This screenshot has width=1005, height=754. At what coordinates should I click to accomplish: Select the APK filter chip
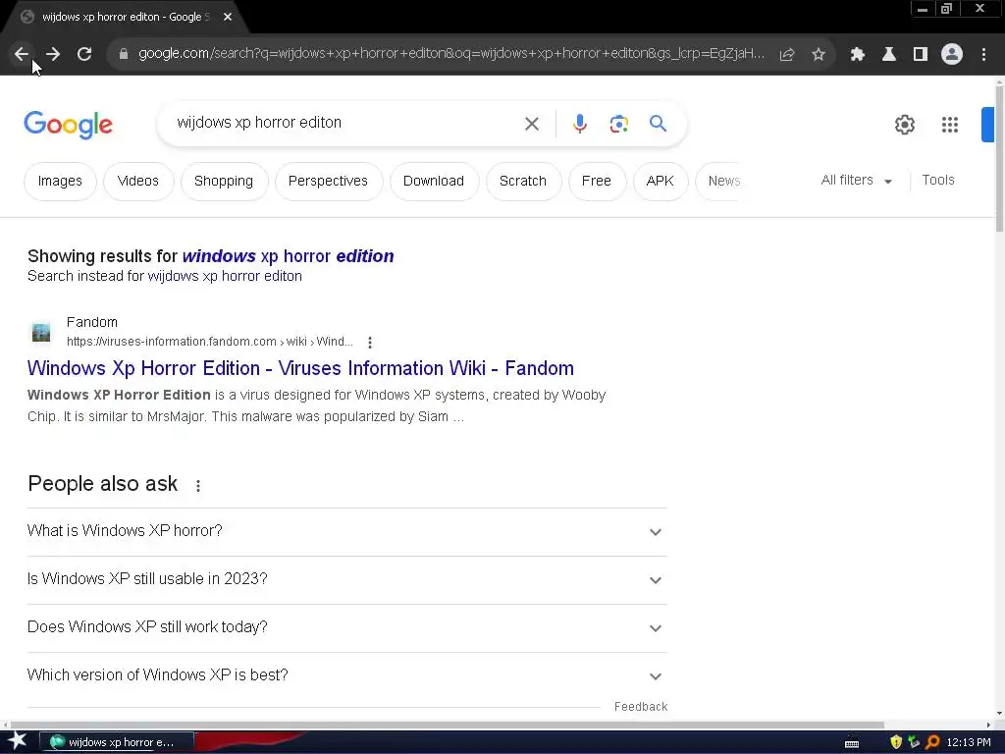661,182
